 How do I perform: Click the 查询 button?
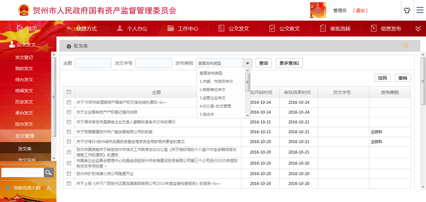coord(263,63)
